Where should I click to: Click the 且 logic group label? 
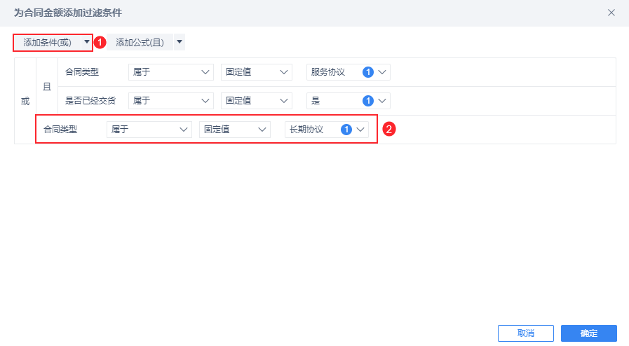click(47, 86)
